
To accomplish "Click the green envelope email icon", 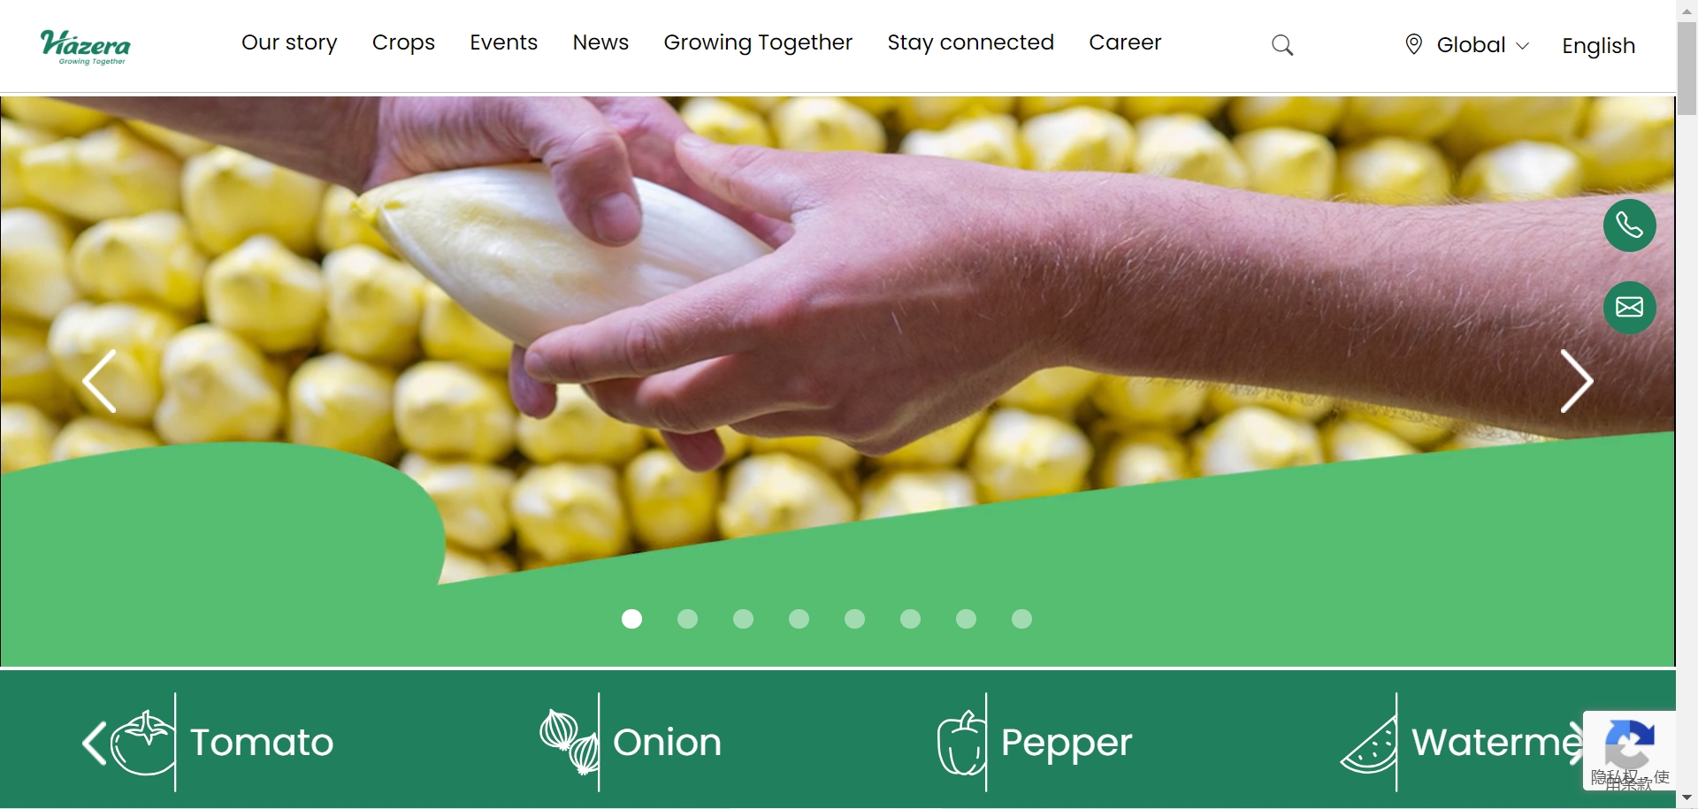I will 1629,308.
